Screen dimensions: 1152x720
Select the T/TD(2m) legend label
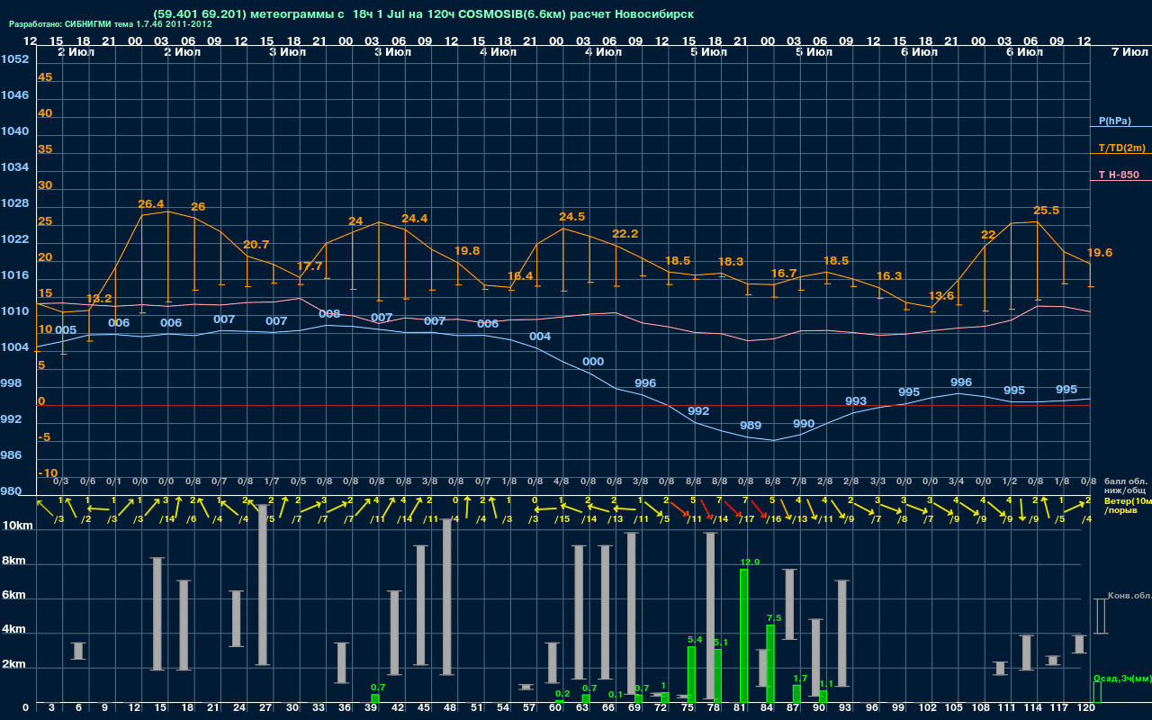(1122, 148)
